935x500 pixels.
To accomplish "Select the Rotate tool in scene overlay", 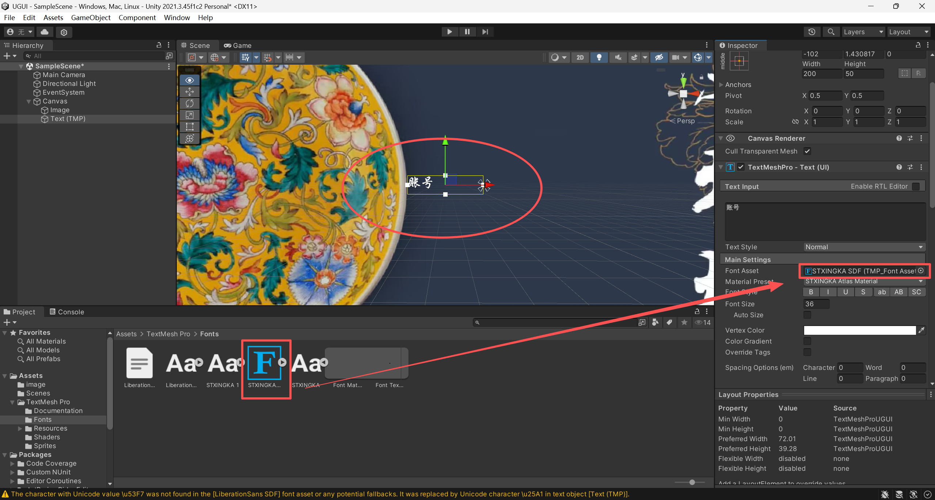I will point(190,103).
